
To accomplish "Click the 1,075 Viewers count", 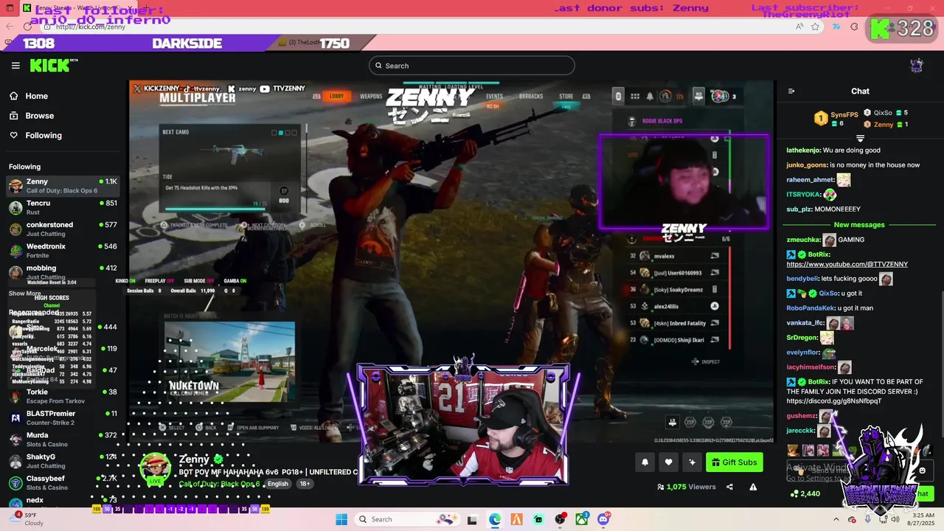I will tap(687, 487).
